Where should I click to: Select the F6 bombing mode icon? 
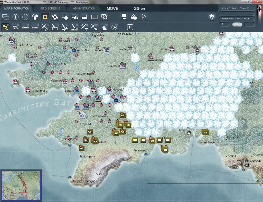[55, 27]
